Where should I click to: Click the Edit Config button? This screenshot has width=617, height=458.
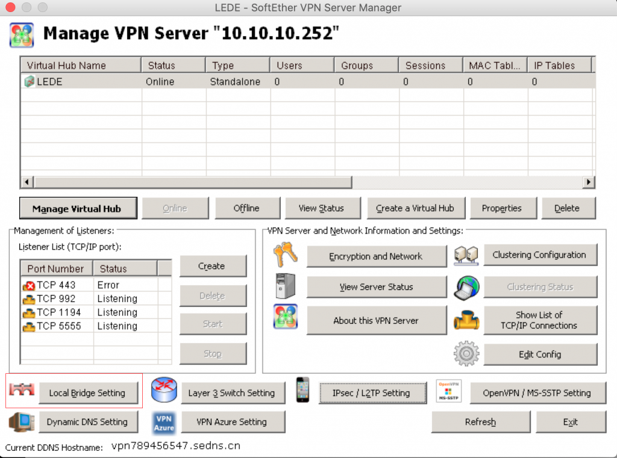pos(540,354)
